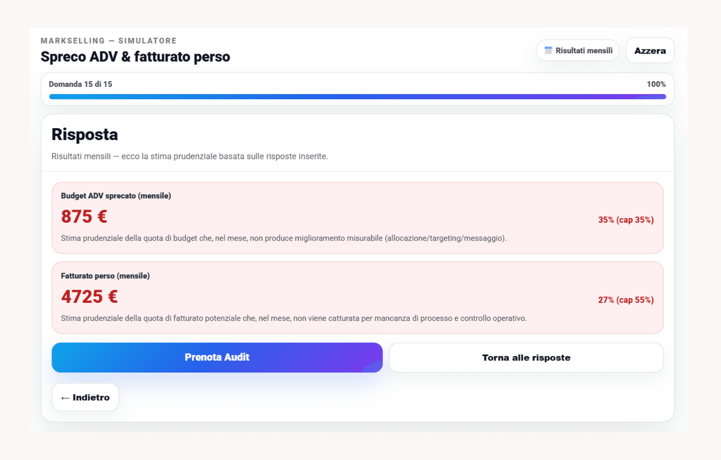721x460 pixels.
Task: Click the Risposta heading
Action: pos(85,135)
